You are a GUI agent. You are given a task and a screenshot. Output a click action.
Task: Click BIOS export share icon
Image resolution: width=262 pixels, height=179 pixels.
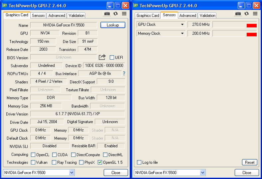click(102, 57)
